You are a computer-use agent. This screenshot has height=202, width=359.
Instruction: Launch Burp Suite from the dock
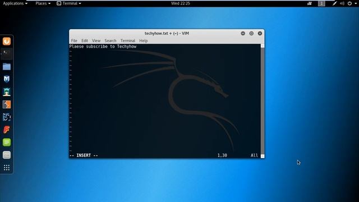pos(7,104)
